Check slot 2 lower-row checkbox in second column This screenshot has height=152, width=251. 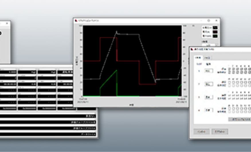pos(234,86)
